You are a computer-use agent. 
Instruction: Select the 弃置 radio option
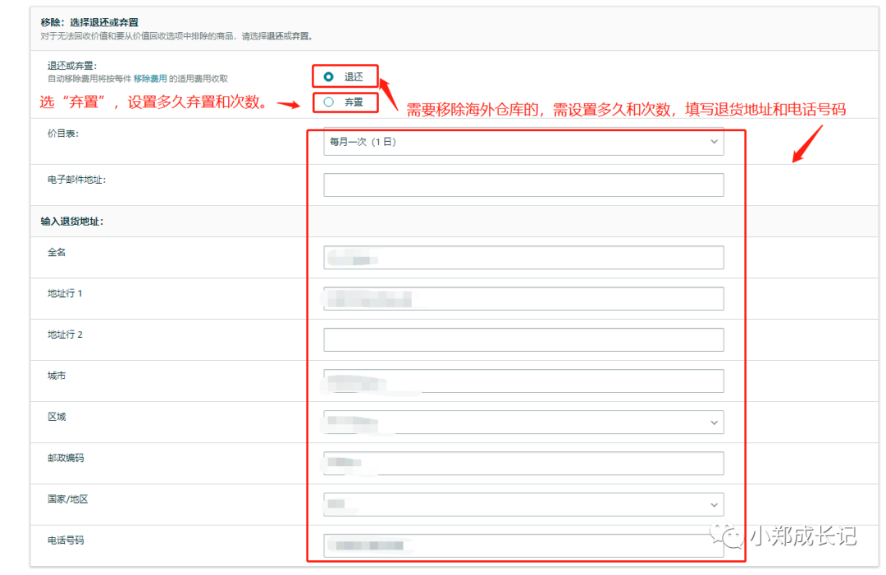[328, 103]
